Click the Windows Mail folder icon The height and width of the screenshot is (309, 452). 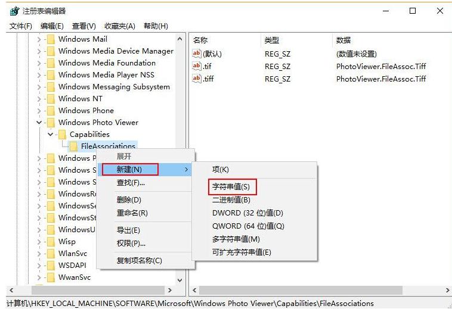point(51,39)
